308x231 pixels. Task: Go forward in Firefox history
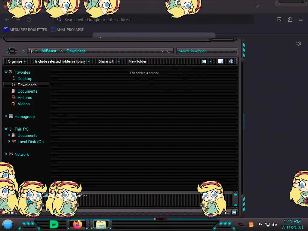(18, 20)
